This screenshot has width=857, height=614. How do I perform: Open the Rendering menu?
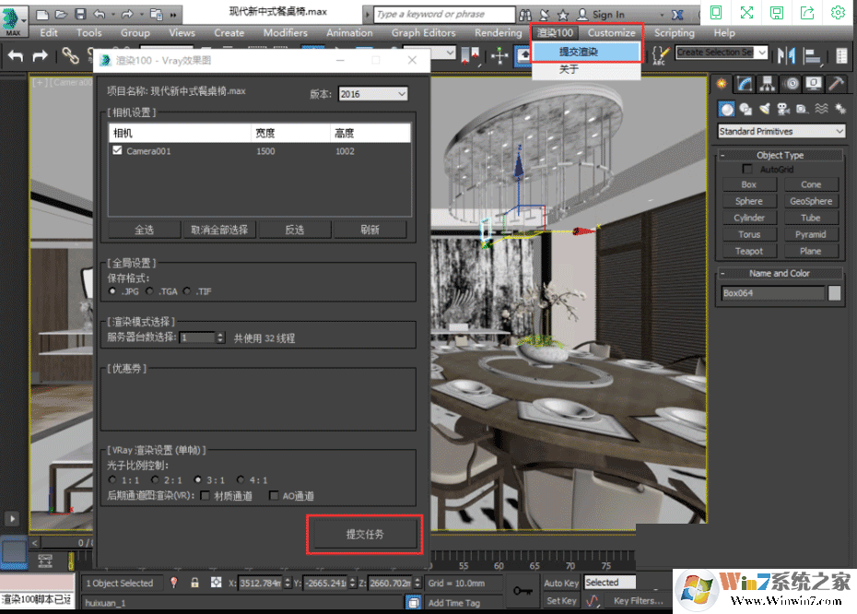coord(498,33)
